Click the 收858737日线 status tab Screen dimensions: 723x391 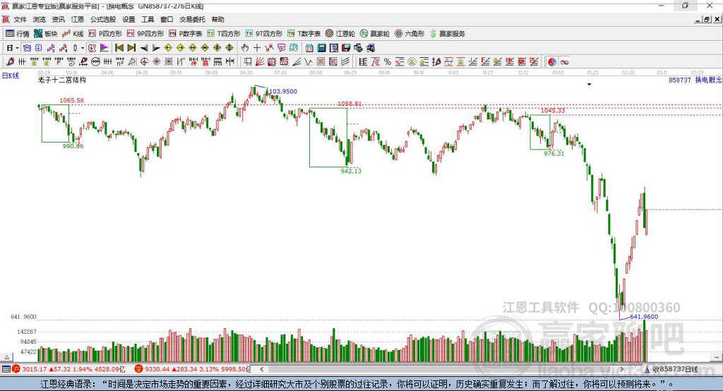coord(674,369)
